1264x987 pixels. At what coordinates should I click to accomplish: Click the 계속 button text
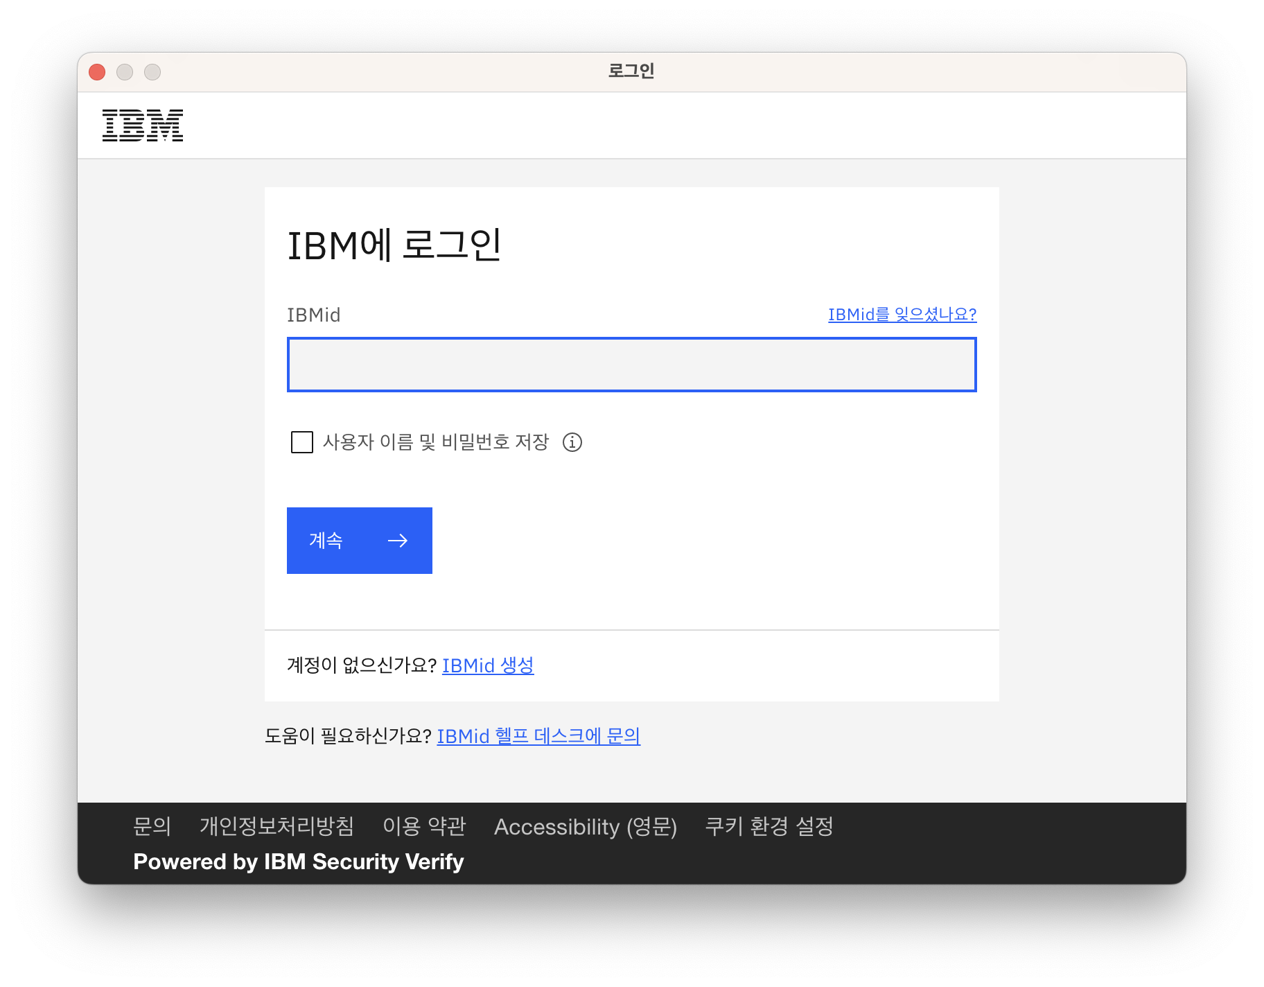(x=326, y=541)
